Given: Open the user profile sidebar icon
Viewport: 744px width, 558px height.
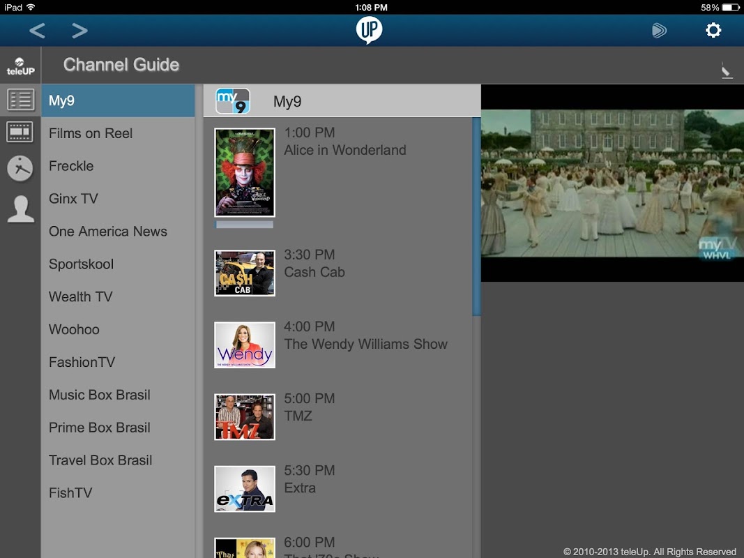Looking at the screenshot, I should [20, 209].
